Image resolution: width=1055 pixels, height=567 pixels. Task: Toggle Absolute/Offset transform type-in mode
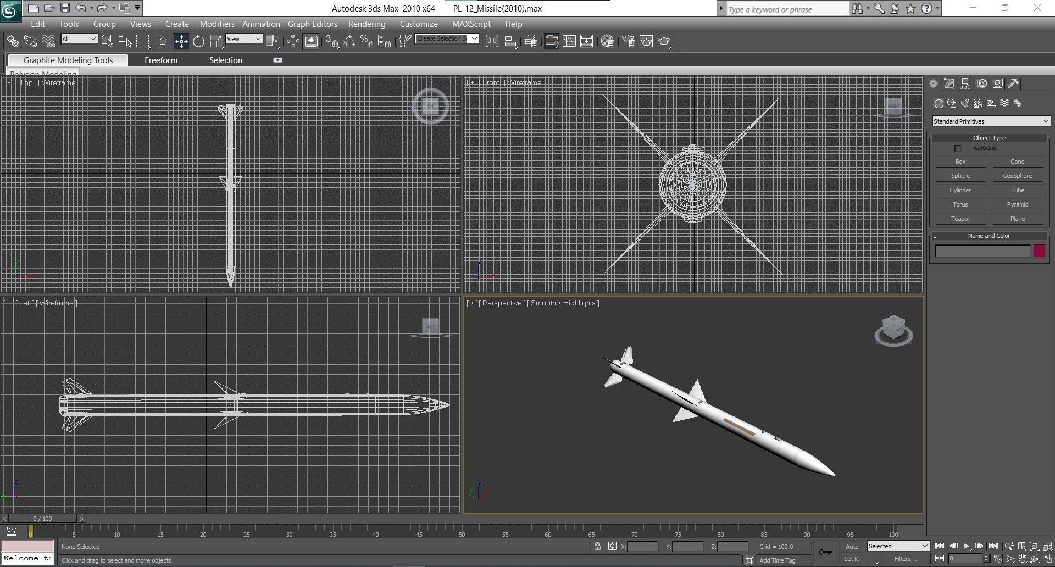[612, 546]
